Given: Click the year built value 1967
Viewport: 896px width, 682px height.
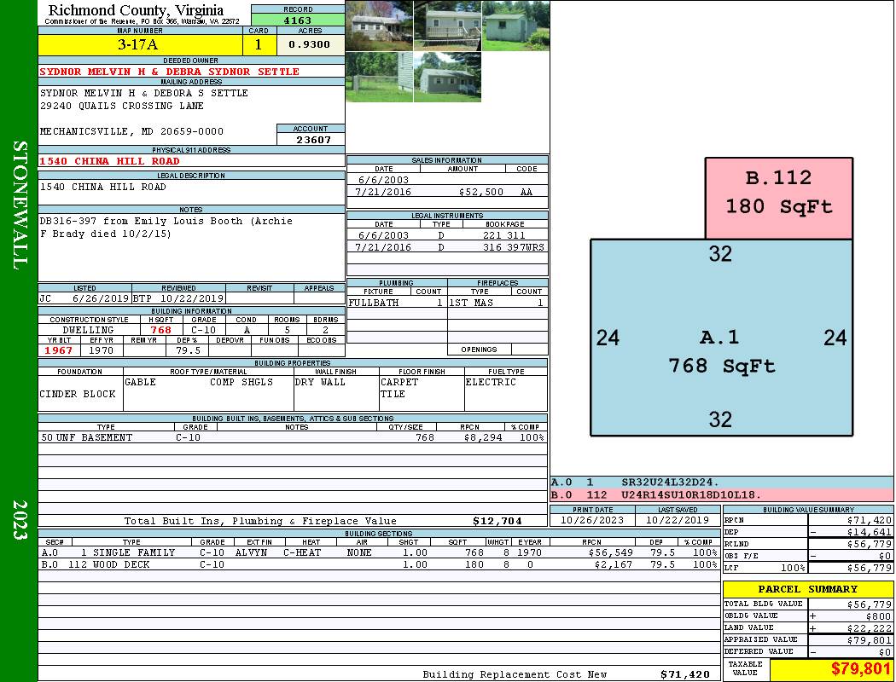Looking at the screenshot, I should click(x=59, y=350).
